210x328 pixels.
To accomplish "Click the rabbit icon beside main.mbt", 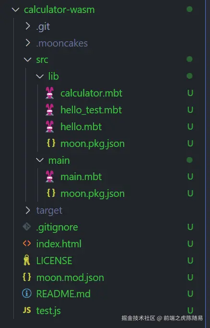I will 50,177.
